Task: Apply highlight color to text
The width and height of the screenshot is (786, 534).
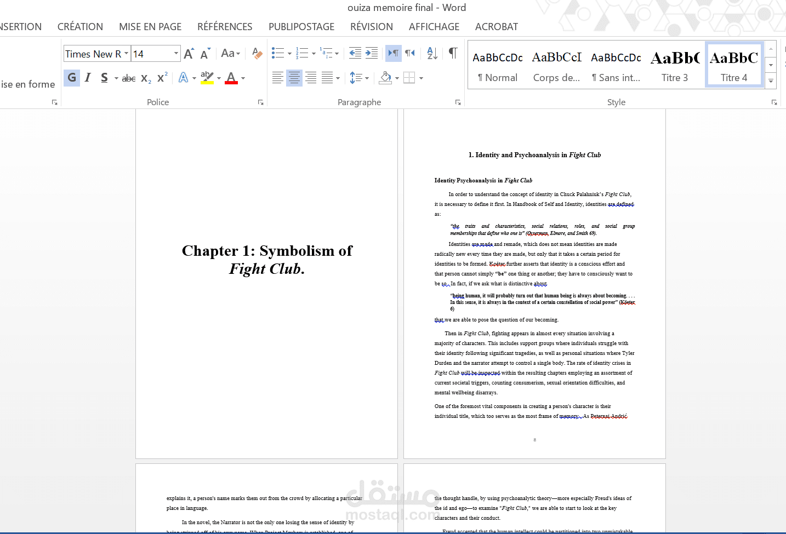Action: 207,78
